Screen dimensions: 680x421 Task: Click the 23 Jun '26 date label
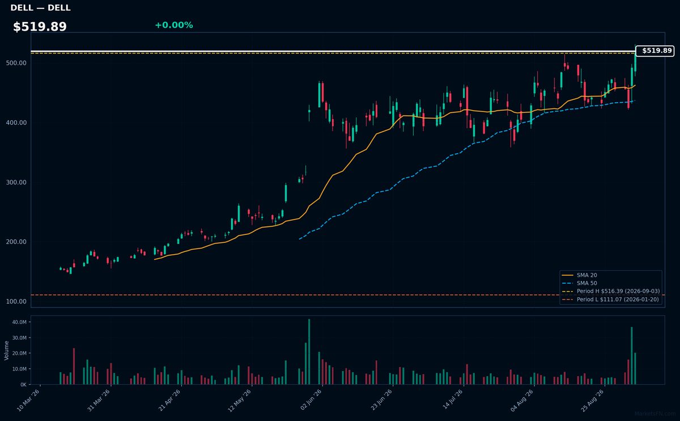[381, 400]
